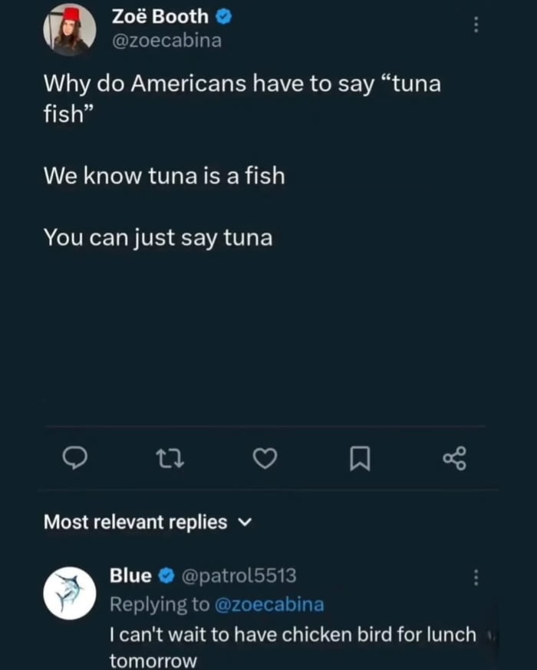Expand the Most relevant replies dropdown

click(244, 522)
